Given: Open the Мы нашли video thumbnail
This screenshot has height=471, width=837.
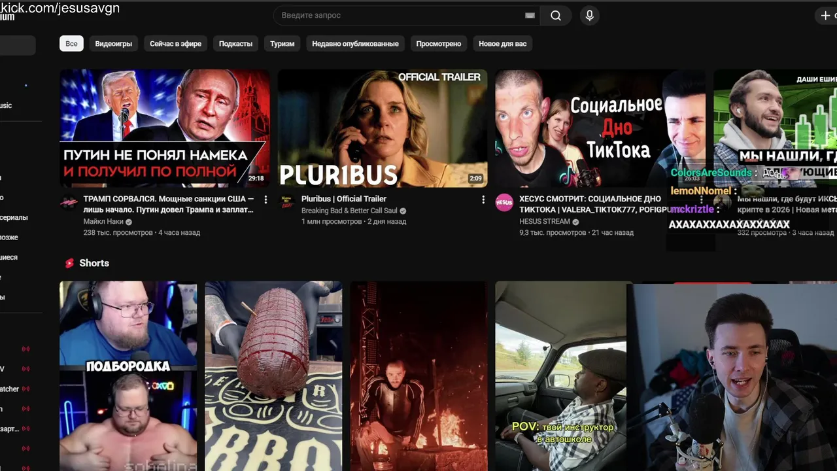Looking at the screenshot, I should click(775, 128).
